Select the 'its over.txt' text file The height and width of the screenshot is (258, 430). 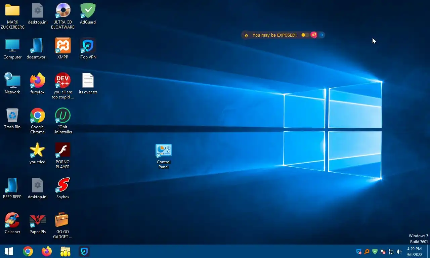click(x=88, y=83)
